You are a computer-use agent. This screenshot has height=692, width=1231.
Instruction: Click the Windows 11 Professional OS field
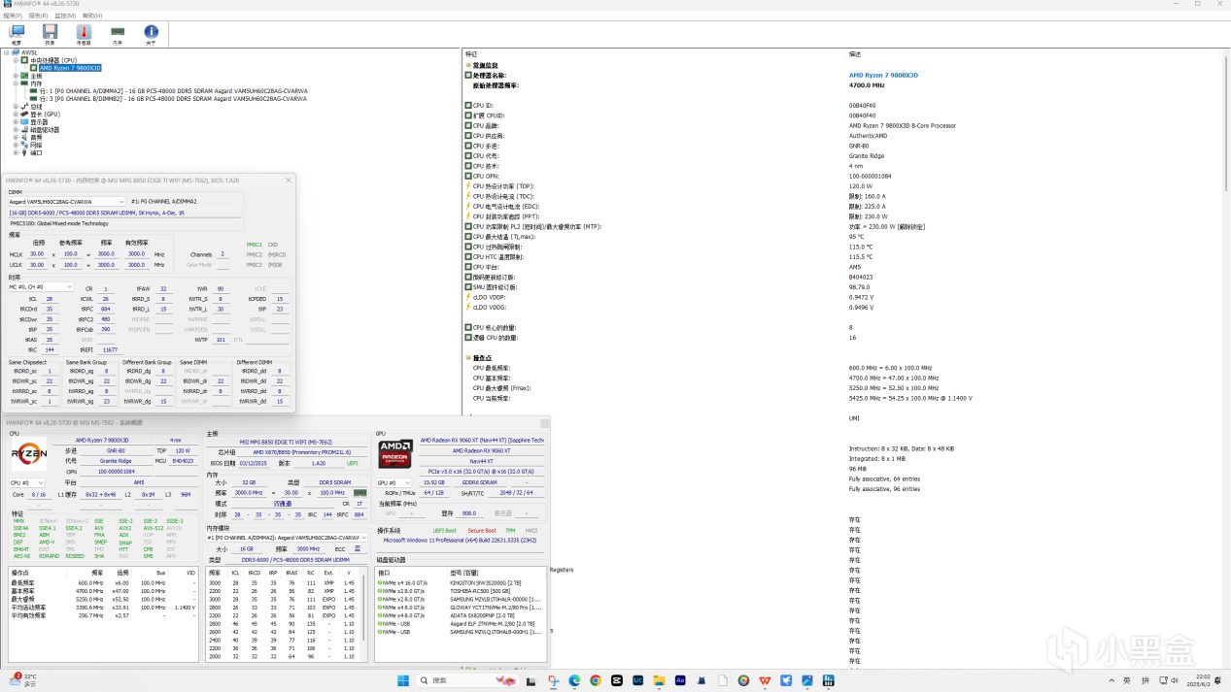[x=462, y=540]
